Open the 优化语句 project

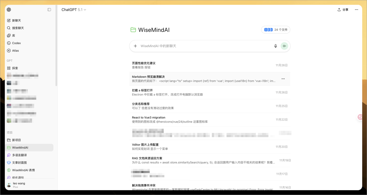coord(30,177)
